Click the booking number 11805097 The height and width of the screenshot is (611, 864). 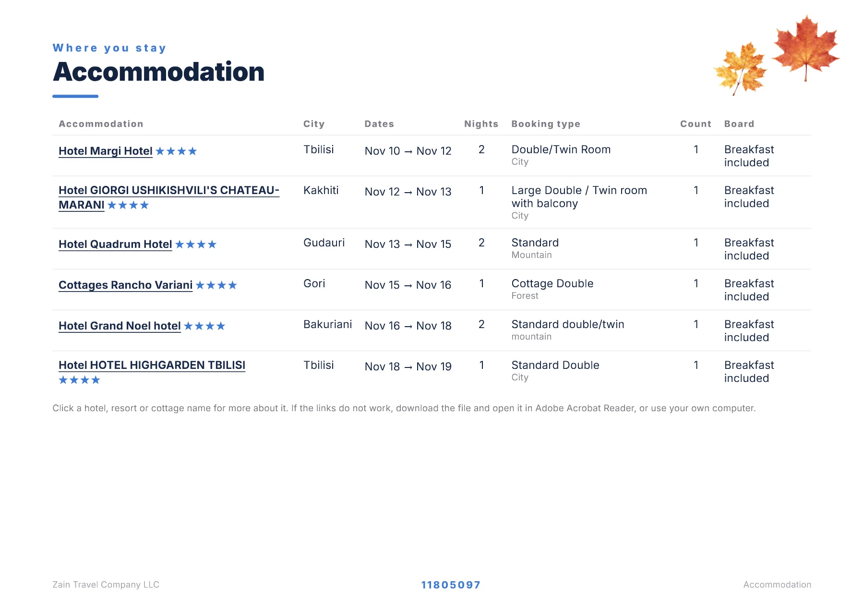pyautogui.click(x=451, y=585)
